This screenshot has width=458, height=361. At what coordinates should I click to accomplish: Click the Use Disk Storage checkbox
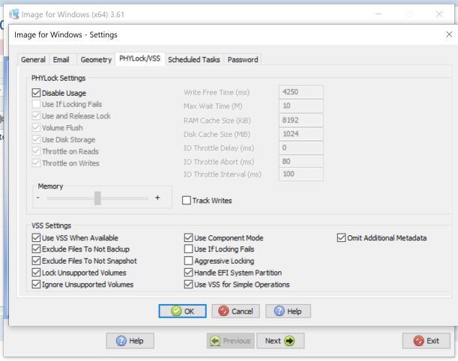(36, 139)
